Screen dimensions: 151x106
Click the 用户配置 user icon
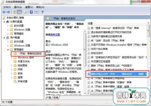(x=8, y=38)
